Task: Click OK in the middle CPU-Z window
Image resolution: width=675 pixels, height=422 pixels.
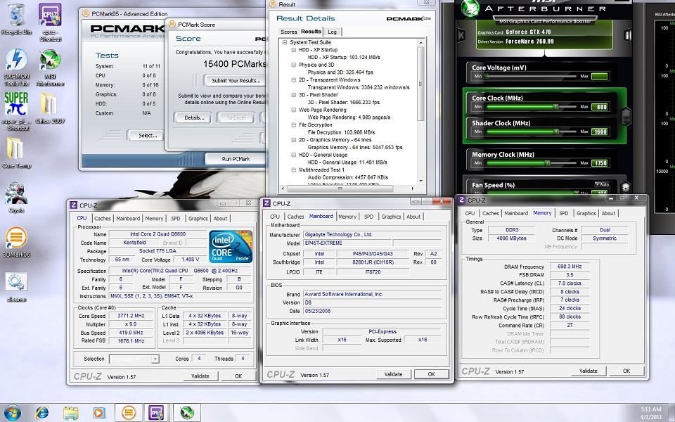Action: 431,374
